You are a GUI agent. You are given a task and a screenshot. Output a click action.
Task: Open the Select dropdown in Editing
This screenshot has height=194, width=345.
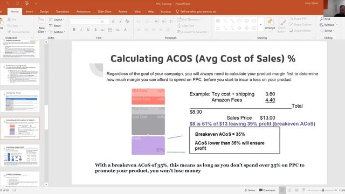(327, 31)
